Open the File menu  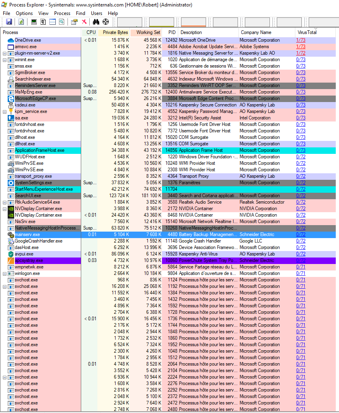6,13
